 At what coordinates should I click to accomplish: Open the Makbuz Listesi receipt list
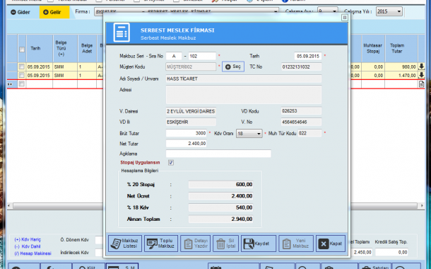click(125, 244)
